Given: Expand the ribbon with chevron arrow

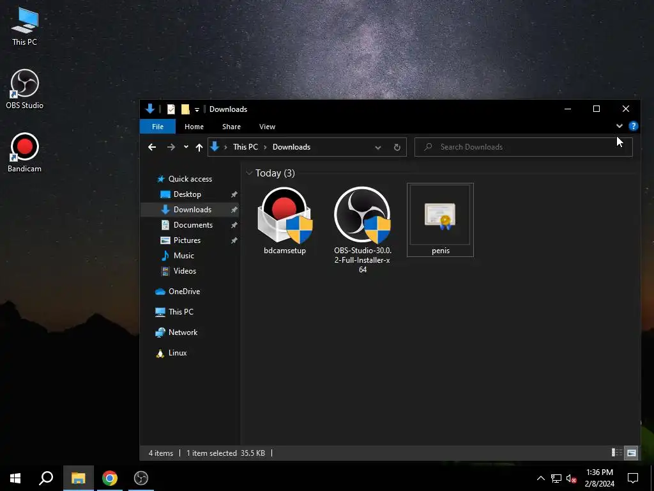Looking at the screenshot, I should 619,126.
